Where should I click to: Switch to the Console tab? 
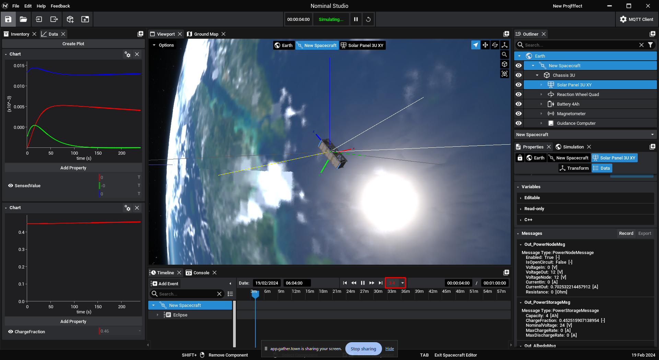tap(201, 273)
